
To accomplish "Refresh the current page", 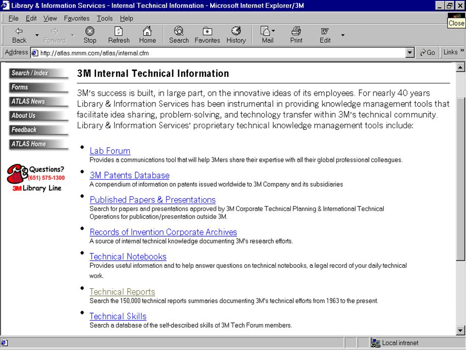I will (118, 35).
